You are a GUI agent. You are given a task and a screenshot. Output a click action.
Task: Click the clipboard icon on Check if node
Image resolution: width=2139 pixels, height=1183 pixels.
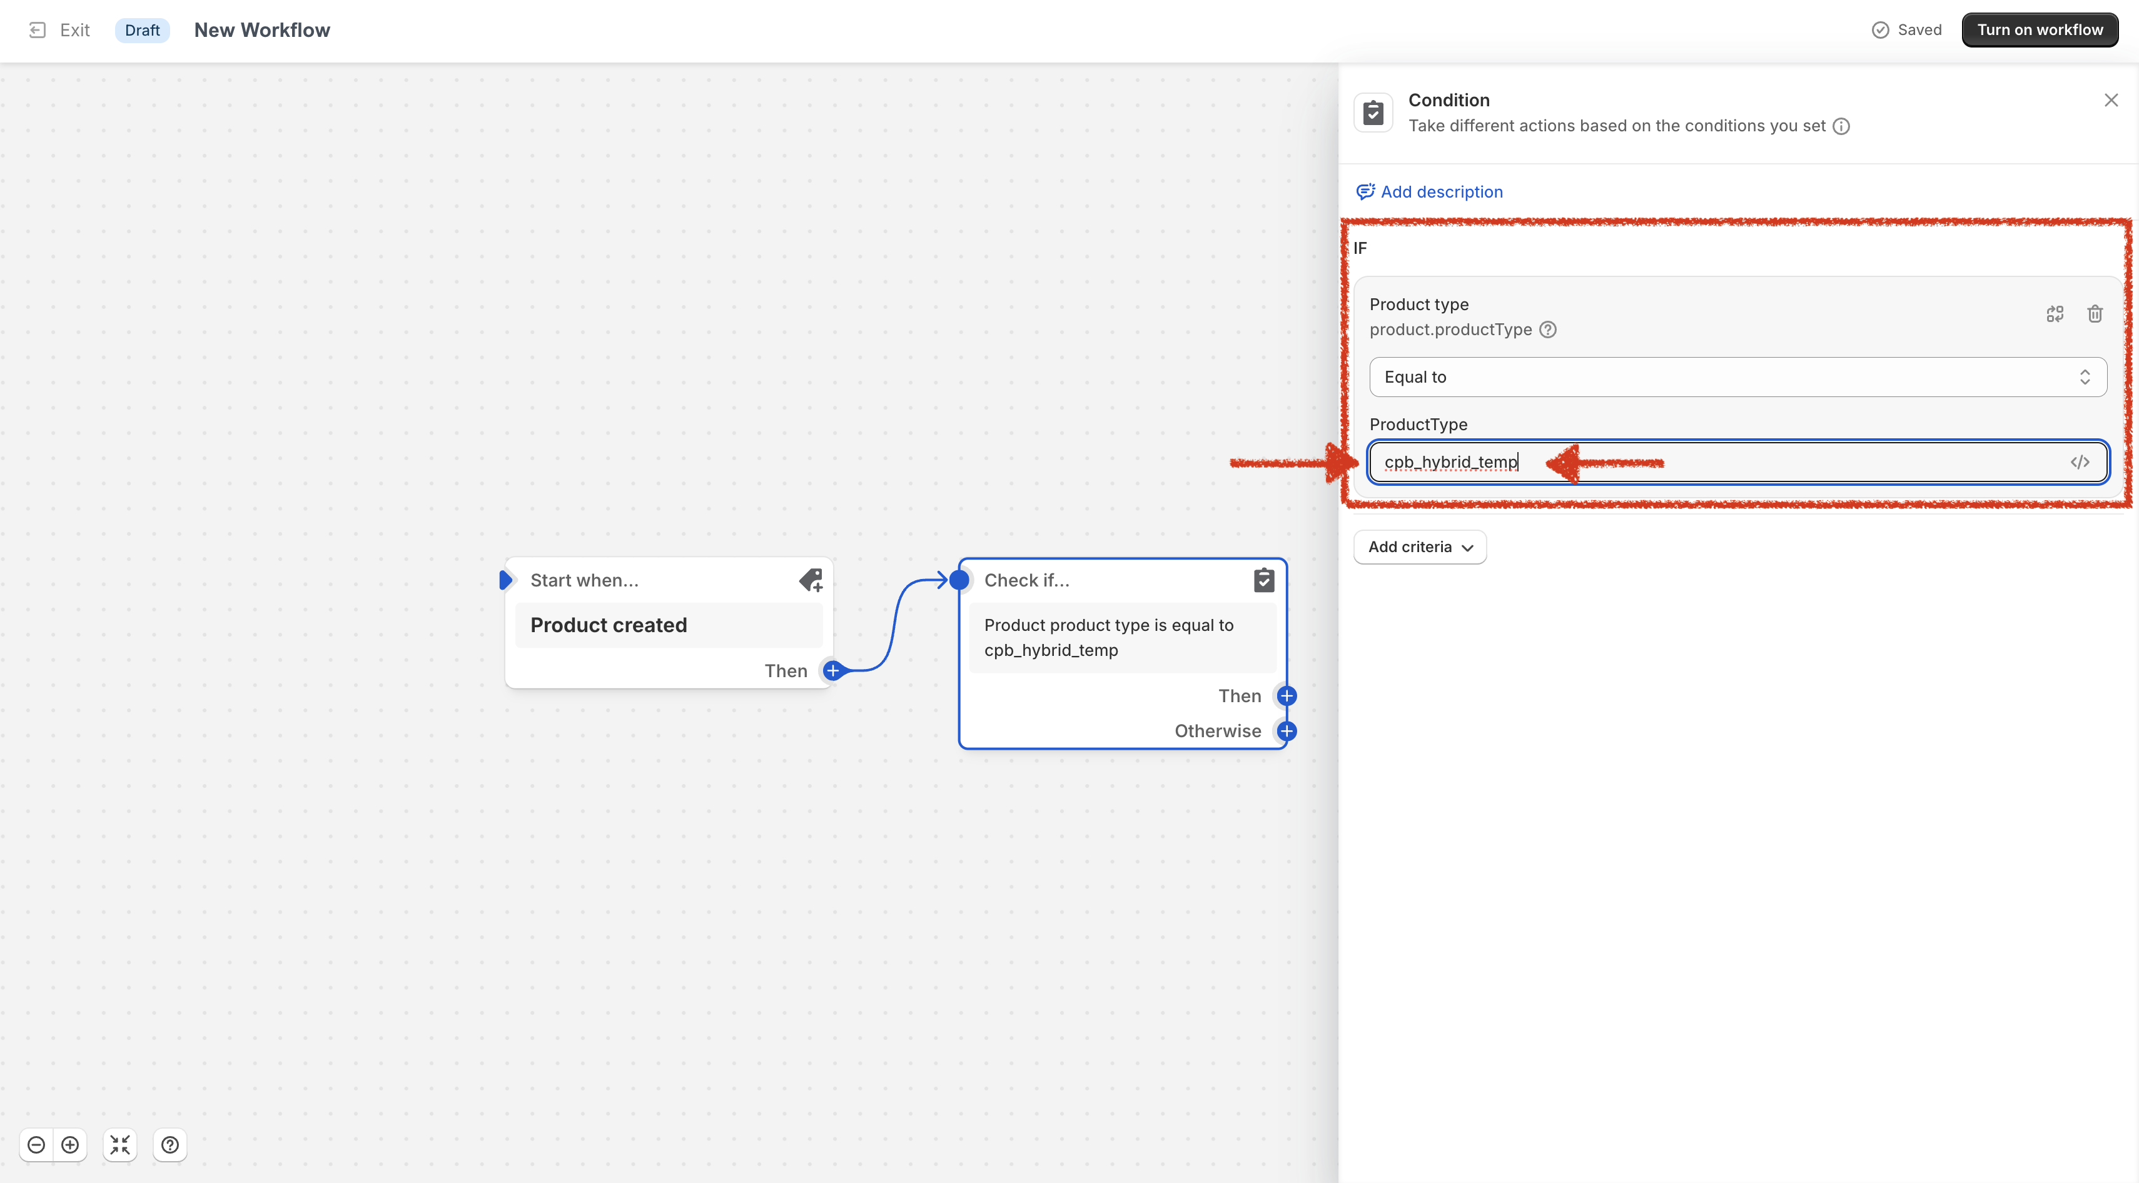click(1264, 580)
